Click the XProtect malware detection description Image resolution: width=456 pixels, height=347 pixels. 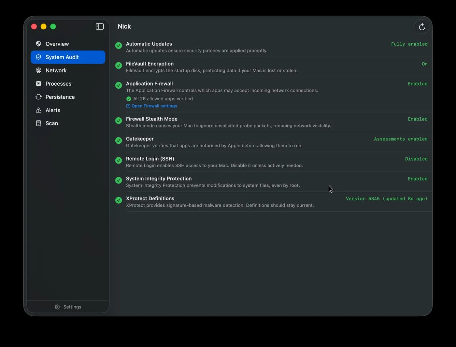coord(220,205)
